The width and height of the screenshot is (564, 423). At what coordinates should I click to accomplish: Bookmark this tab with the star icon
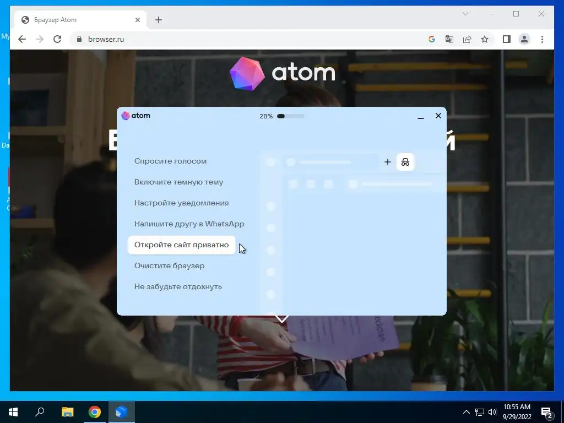click(485, 39)
